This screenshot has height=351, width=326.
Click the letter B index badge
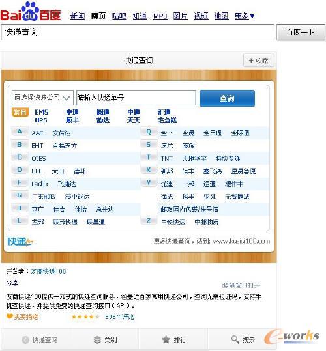coord(20,145)
